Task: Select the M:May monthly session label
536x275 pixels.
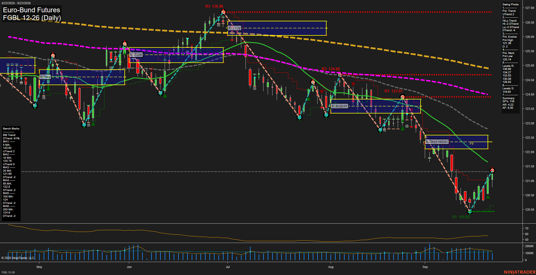Action: pos(45,77)
